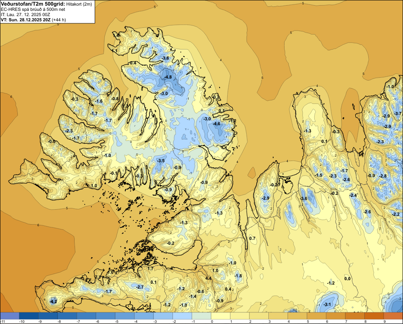Select the 4.4 temperature value
The height and width of the screenshot is (324, 403).
208,278
